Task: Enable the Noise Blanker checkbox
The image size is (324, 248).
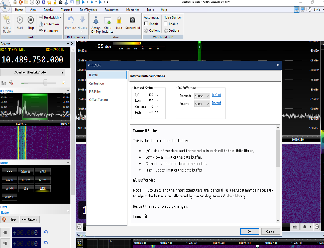Action: [x=166, y=24]
